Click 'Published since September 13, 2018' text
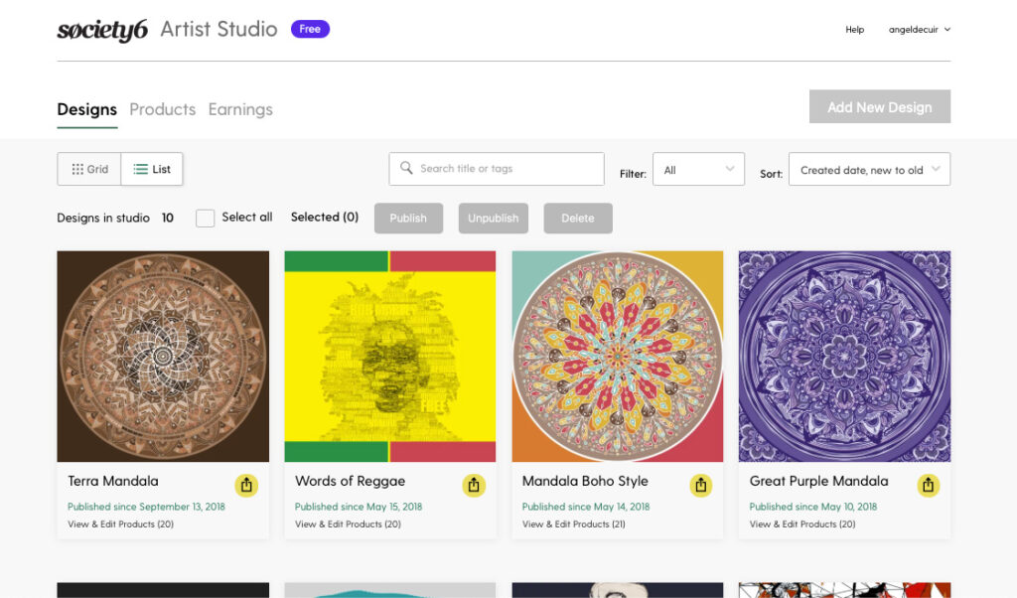 [146, 507]
